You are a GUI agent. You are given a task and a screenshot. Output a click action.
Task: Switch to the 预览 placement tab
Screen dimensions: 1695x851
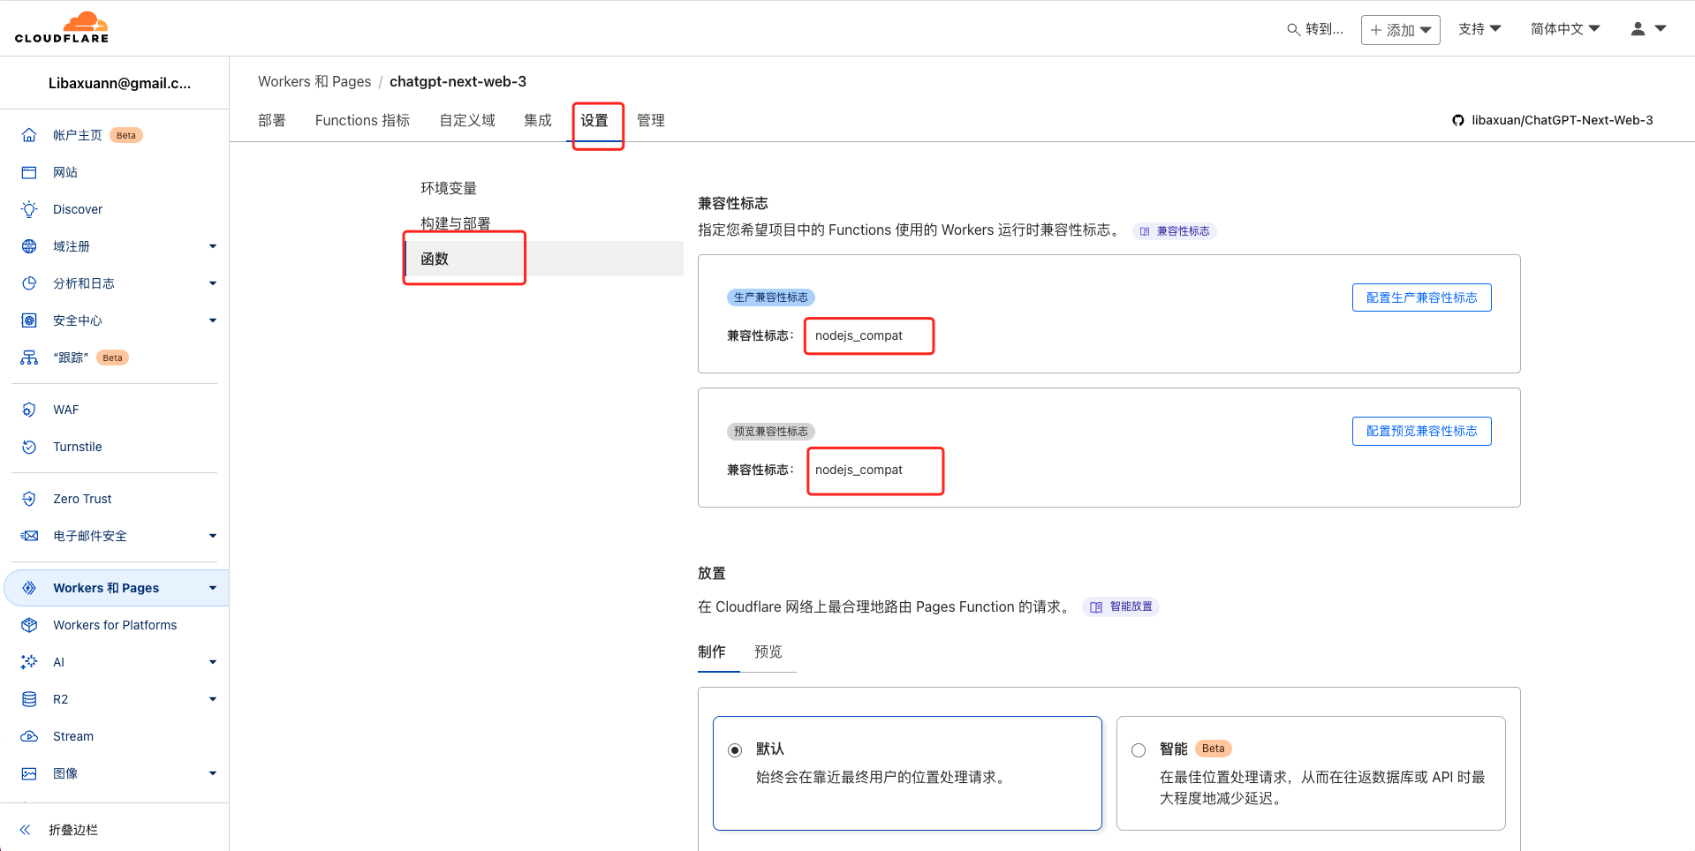coord(768,651)
